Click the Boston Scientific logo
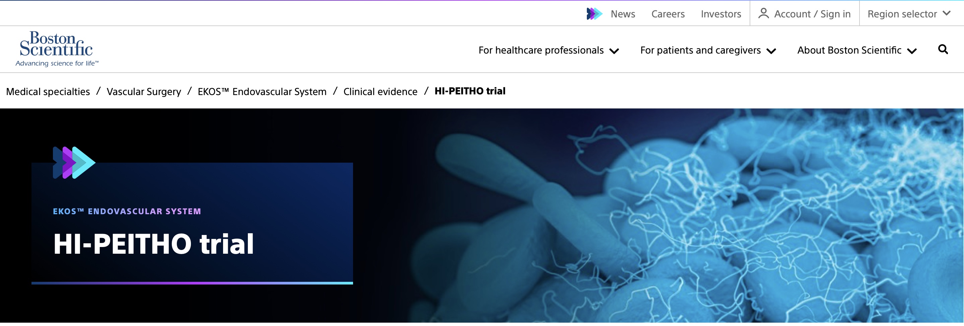Image resolution: width=964 pixels, height=326 pixels. click(57, 49)
